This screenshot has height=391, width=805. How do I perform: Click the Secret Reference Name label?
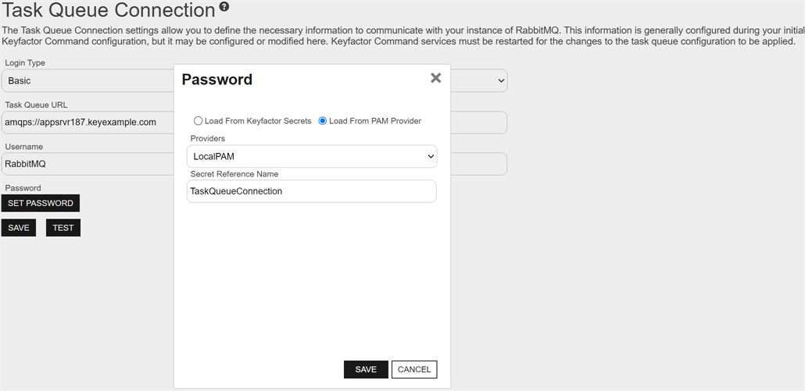coord(234,174)
